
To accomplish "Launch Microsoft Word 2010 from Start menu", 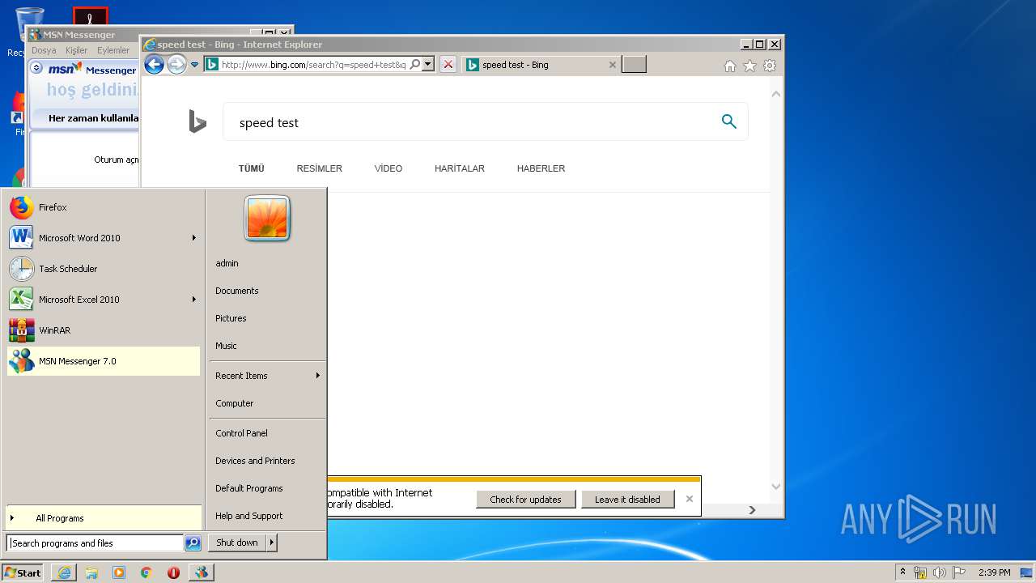I will pyautogui.click(x=103, y=238).
